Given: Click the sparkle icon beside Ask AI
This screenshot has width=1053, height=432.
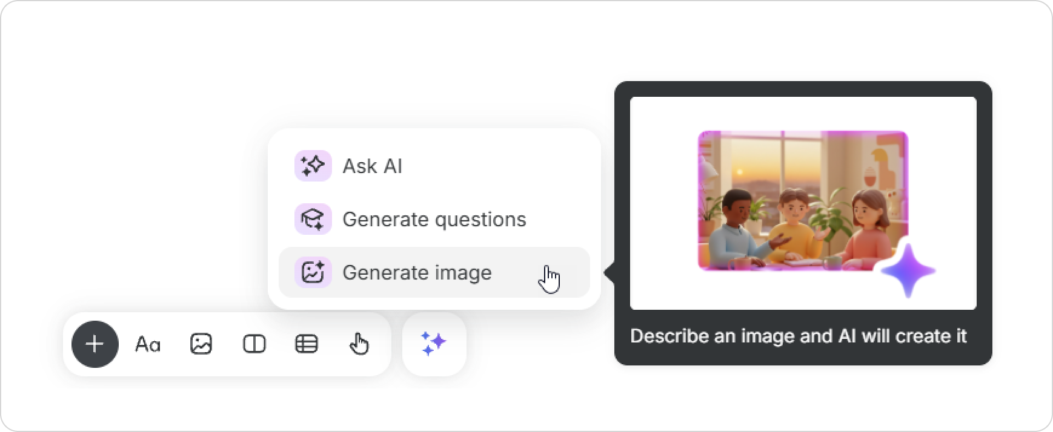Looking at the screenshot, I should pos(313,166).
